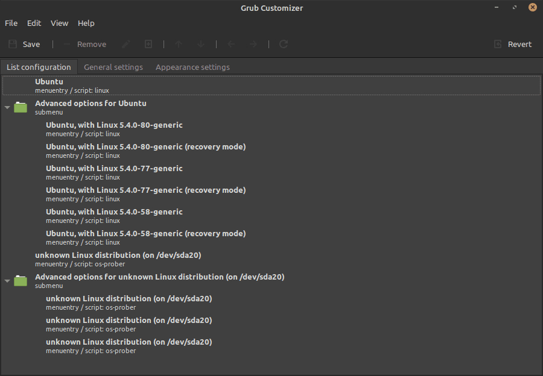The image size is (543, 376).
Task: Switch to the General settings tab
Action: click(x=113, y=67)
